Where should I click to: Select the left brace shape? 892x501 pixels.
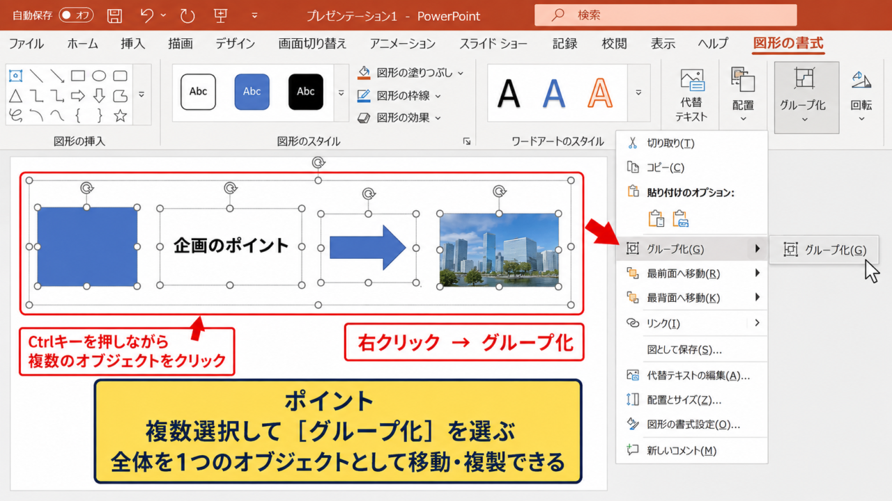(78, 116)
